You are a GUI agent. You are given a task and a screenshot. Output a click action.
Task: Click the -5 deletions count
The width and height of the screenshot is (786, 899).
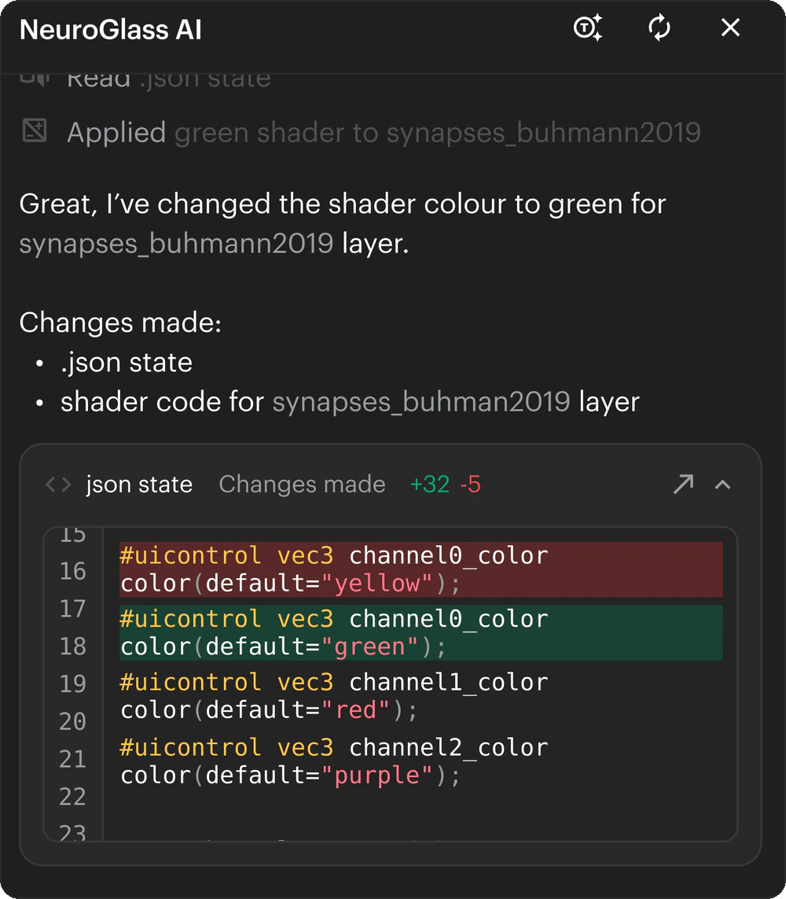(470, 485)
